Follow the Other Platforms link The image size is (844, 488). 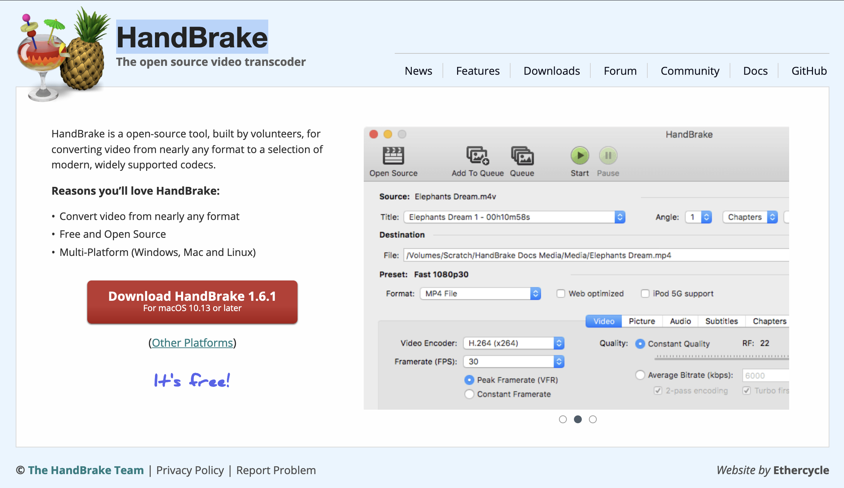pyautogui.click(x=192, y=343)
